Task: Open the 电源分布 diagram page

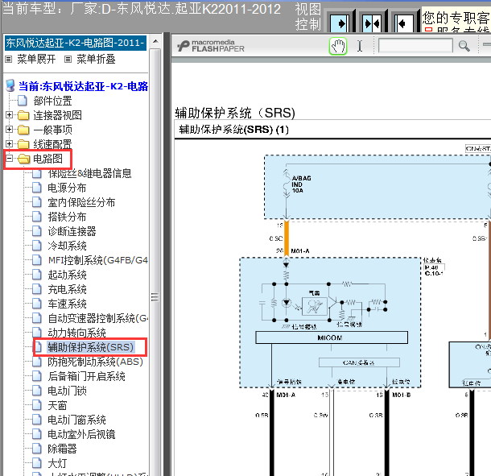Action: click(67, 188)
